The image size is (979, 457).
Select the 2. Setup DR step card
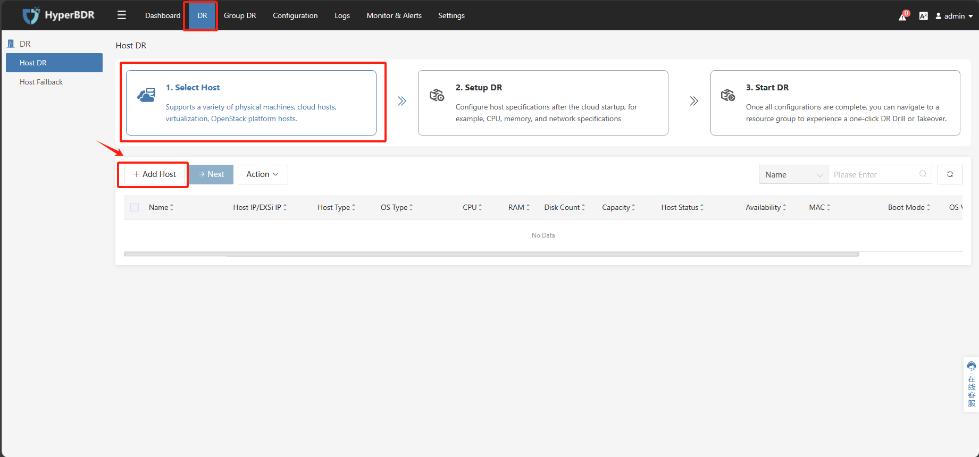543,103
